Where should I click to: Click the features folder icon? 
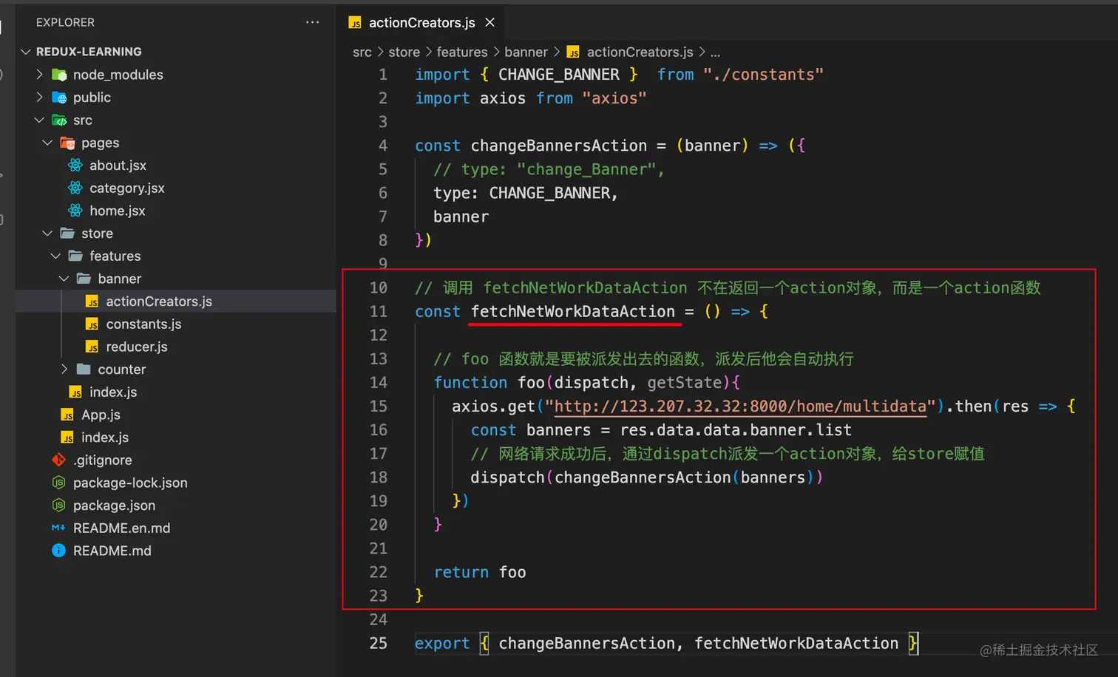75,256
